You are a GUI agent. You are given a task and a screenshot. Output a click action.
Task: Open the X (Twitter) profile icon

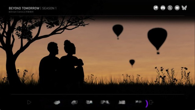pyautogui.click(x=170, y=8)
